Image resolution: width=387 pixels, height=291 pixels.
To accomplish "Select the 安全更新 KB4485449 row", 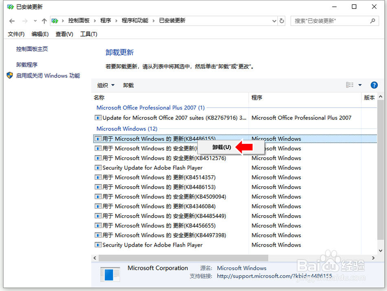I will pos(235,216).
